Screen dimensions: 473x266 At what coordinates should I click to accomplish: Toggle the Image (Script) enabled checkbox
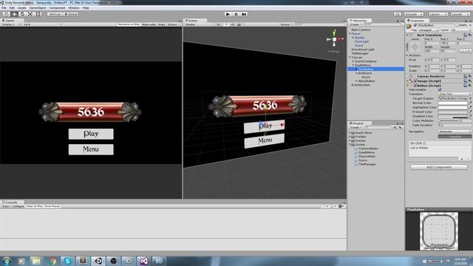click(x=415, y=81)
